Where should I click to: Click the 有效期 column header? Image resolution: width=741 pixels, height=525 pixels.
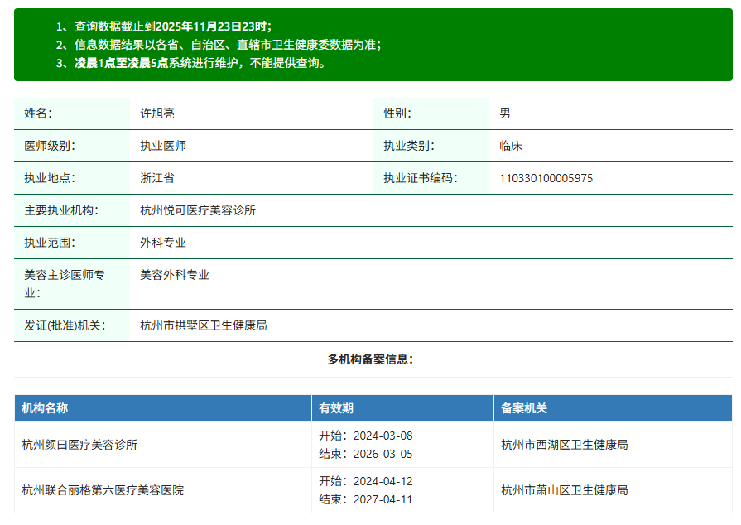point(336,408)
